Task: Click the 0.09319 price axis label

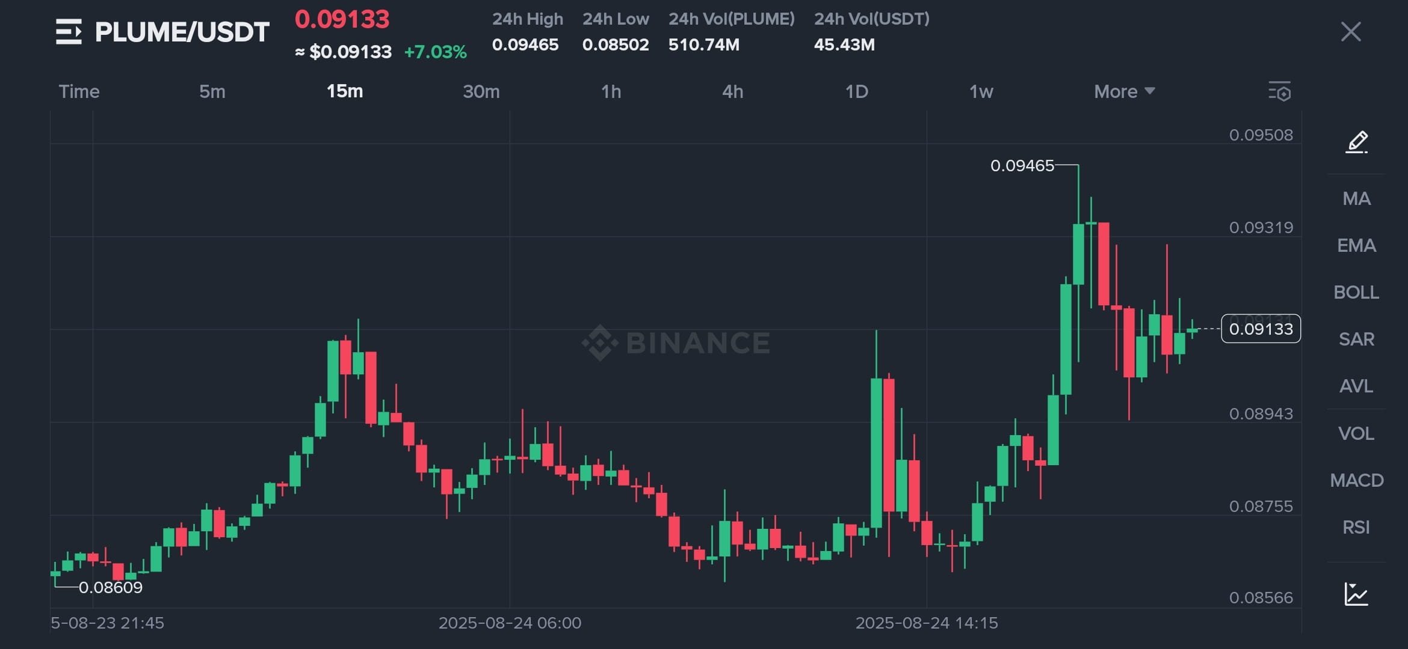Action: coord(1261,227)
